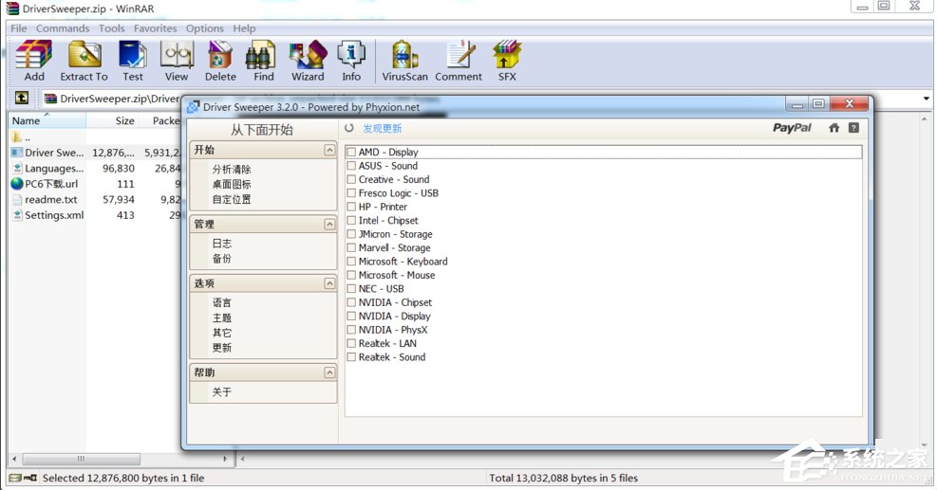Image resolution: width=937 pixels, height=490 pixels.
Task: Collapse the 选项 section panel
Action: [328, 283]
